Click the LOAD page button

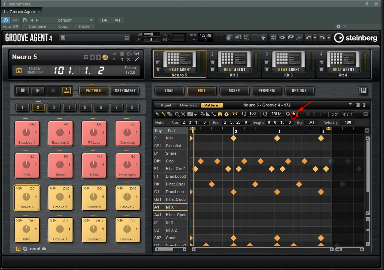(x=169, y=90)
